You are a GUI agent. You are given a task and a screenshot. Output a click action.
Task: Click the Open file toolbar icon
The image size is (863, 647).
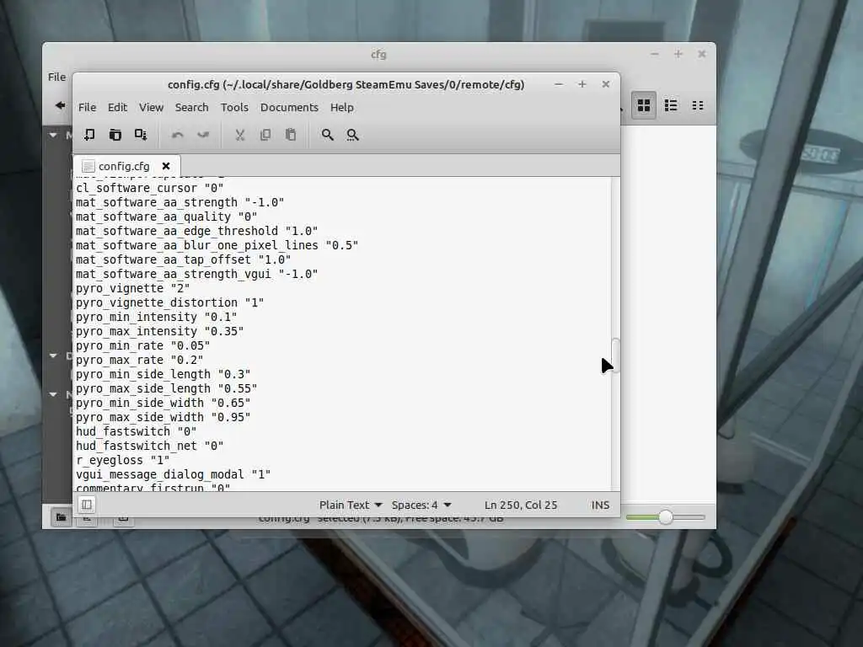pos(115,135)
